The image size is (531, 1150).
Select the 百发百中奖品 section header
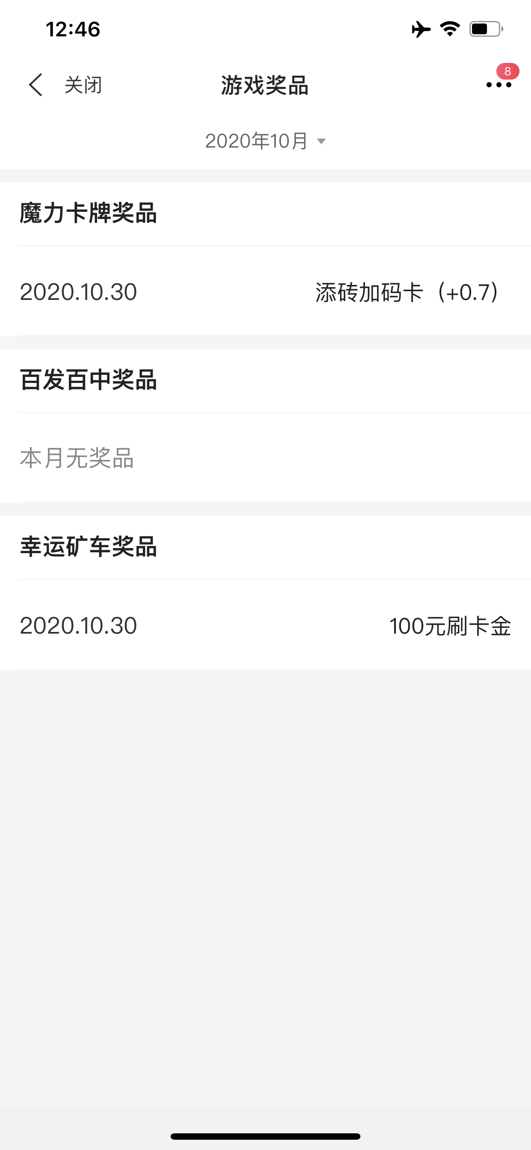point(88,380)
